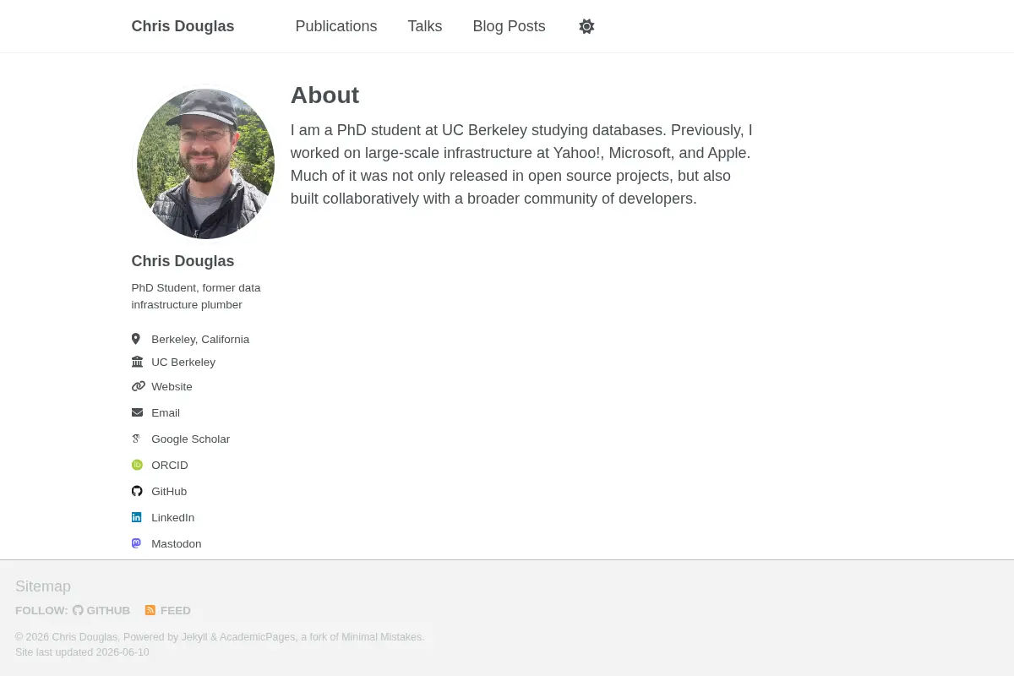This screenshot has height=676, width=1014.
Task: Click the envelope icon beside Email
Action: (137, 412)
